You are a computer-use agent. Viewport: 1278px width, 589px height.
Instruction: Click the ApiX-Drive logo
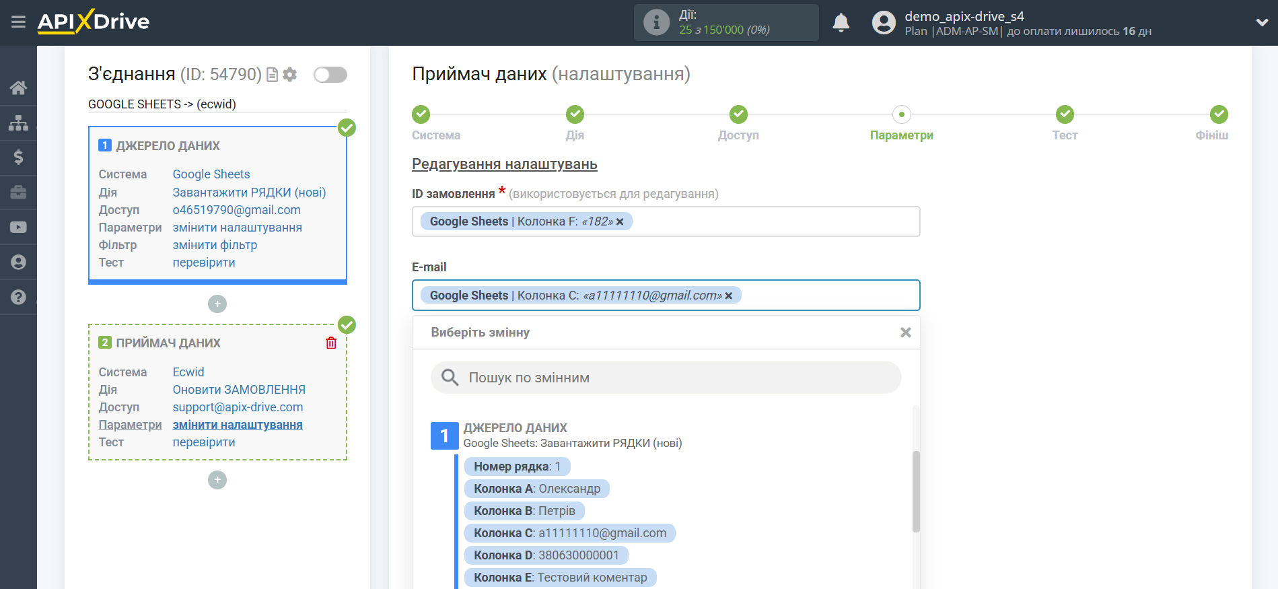tap(94, 22)
